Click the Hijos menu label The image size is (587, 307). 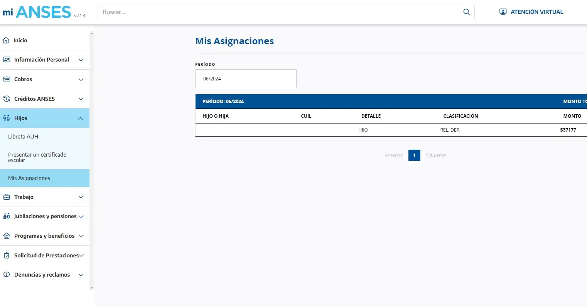(21, 118)
